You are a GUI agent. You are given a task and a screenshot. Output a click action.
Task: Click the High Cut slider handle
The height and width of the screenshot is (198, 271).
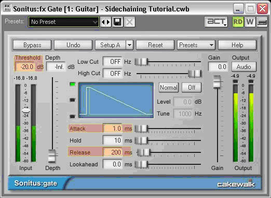(x=195, y=74)
